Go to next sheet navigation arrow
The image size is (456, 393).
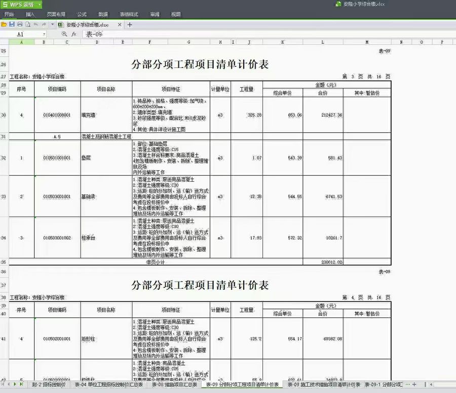[15, 384]
